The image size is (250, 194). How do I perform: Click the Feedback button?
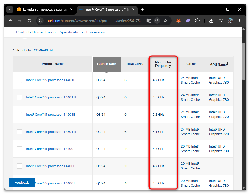(x=22, y=182)
